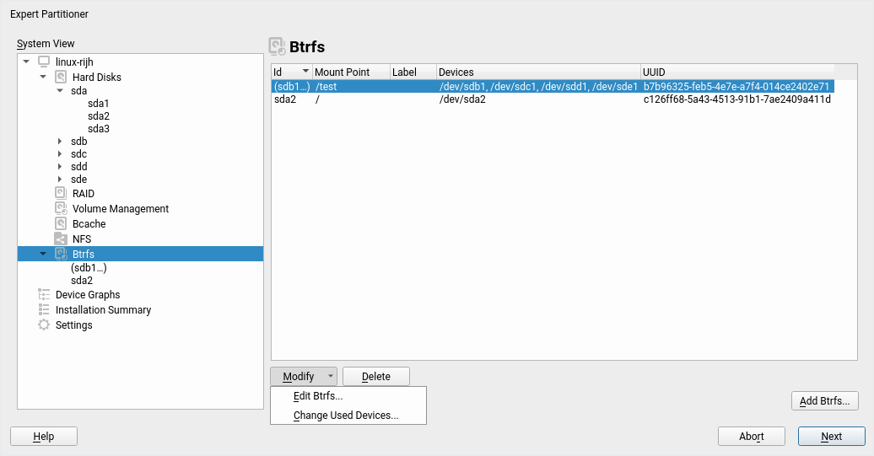
Task: Open the Modify dropdown arrow
Action: pyautogui.click(x=331, y=377)
